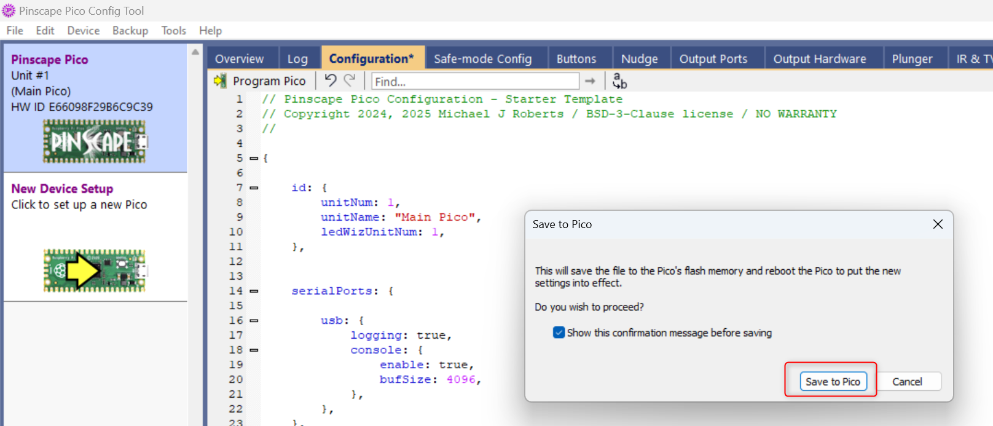Open find and replace tool
Image resolution: width=993 pixels, height=426 pixels.
(619, 81)
